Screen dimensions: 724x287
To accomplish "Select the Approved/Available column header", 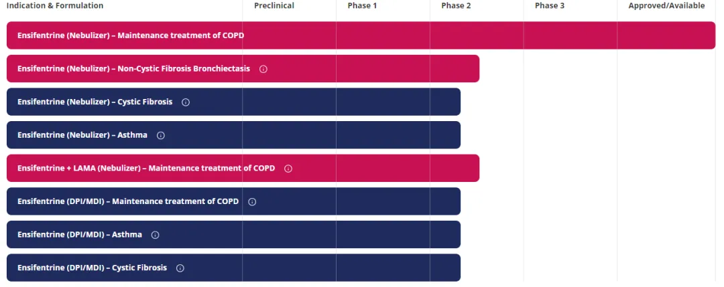I will click(x=666, y=6).
